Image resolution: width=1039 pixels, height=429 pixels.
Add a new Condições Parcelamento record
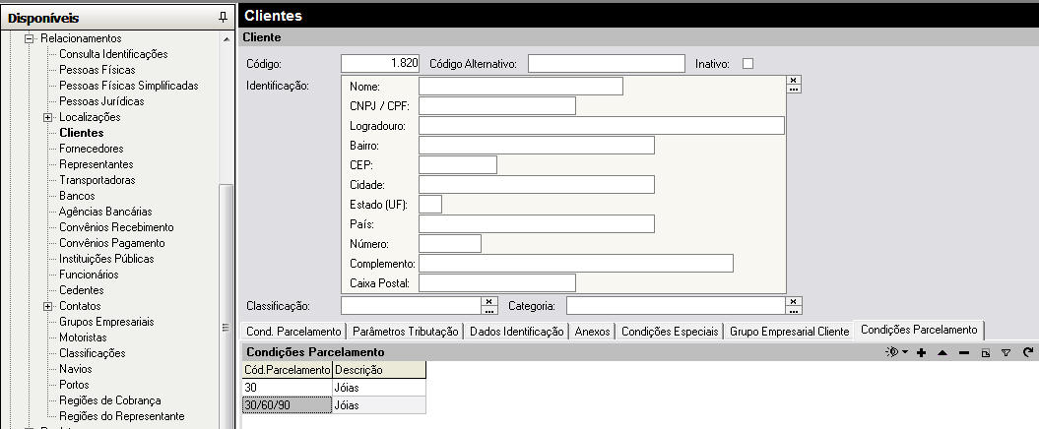pyautogui.click(x=921, y=353)
